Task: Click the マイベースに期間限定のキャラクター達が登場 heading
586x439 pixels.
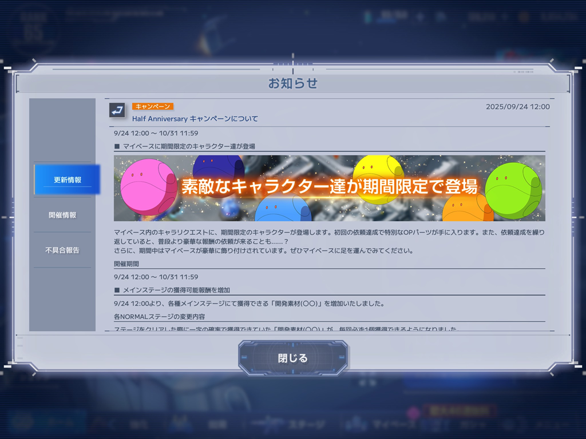Action: (x=188, y=146)
